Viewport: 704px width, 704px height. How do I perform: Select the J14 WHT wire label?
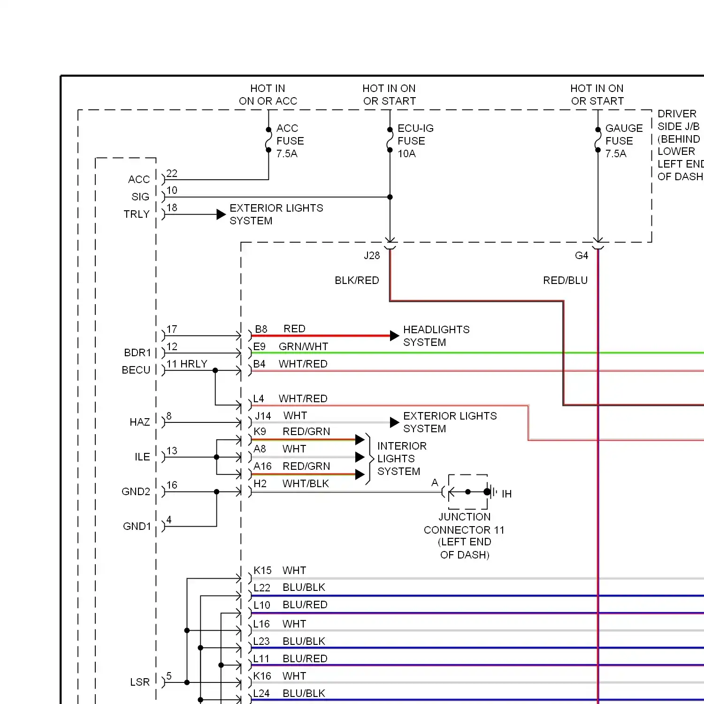281,416
